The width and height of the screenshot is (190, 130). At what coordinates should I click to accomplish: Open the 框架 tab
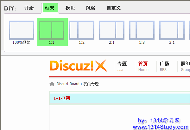pyautogui.click(x=50, y=8)
